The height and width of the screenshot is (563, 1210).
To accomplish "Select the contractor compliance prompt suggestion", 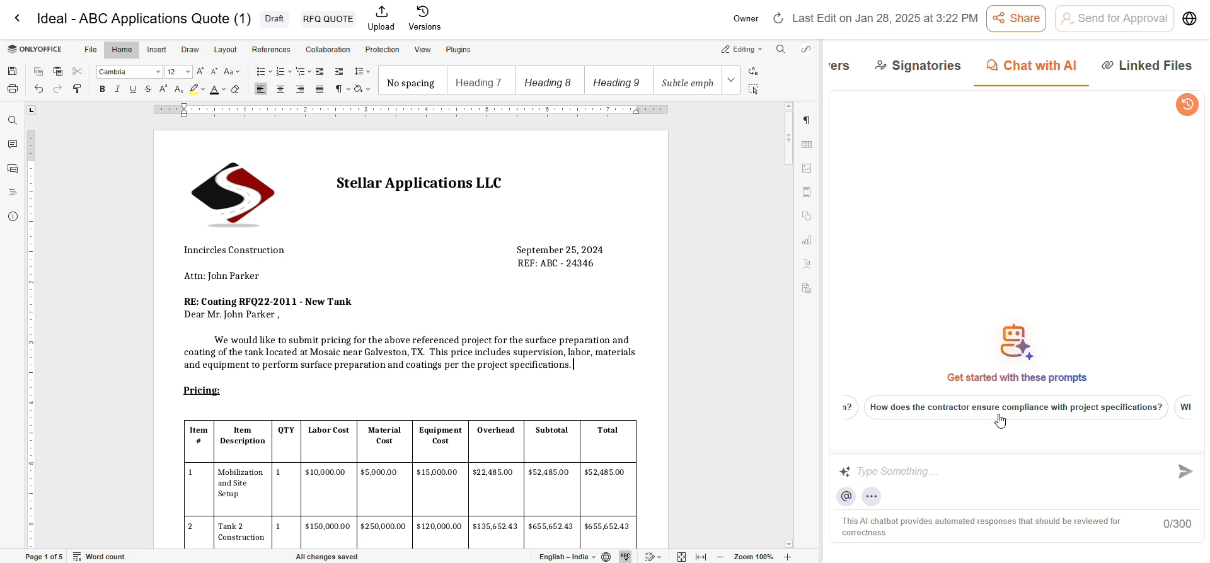I will [1016, 407].
